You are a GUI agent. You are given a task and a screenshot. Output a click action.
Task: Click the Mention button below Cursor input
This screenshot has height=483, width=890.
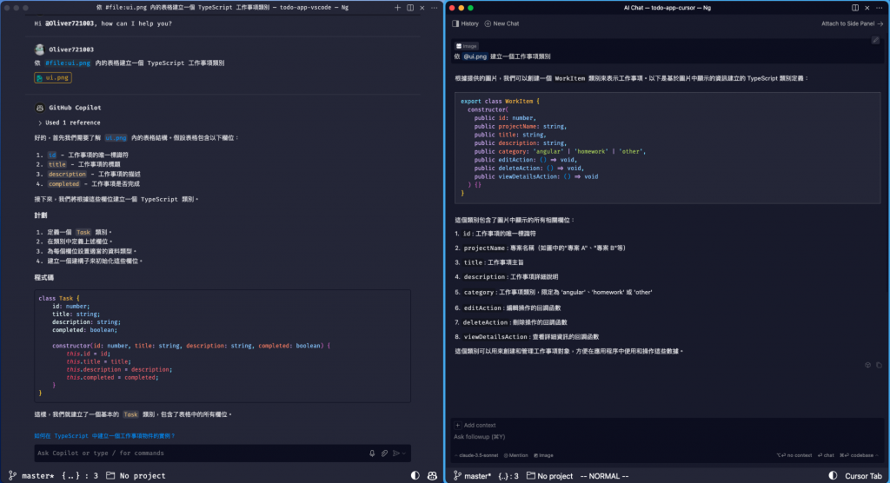pyautogui.click(x=516, y=455)
